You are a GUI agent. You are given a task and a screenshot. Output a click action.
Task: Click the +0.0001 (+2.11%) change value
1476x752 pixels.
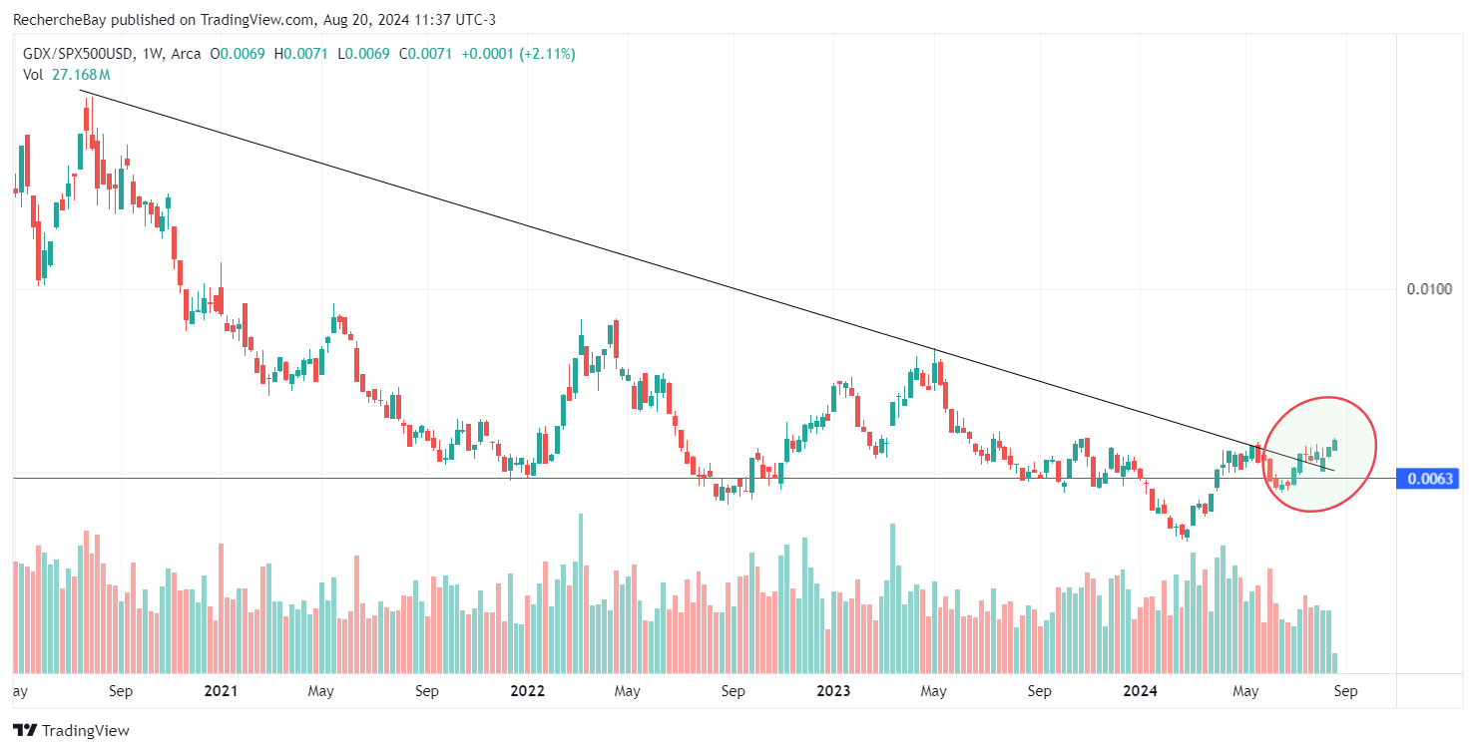[x=518, y=54]
